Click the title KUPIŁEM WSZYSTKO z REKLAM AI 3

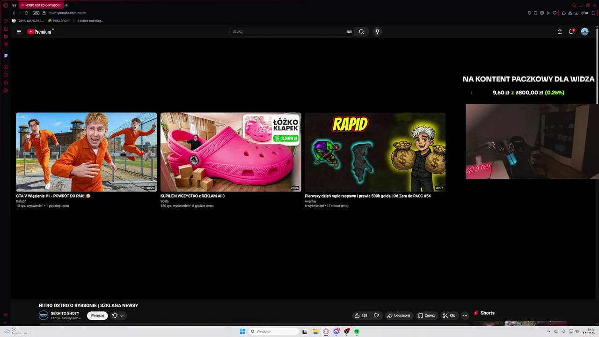click(192, 196)
